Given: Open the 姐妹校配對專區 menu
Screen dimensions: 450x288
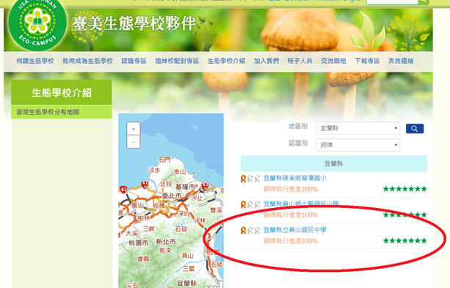Looking at the screenshot, I should [177, 61].
